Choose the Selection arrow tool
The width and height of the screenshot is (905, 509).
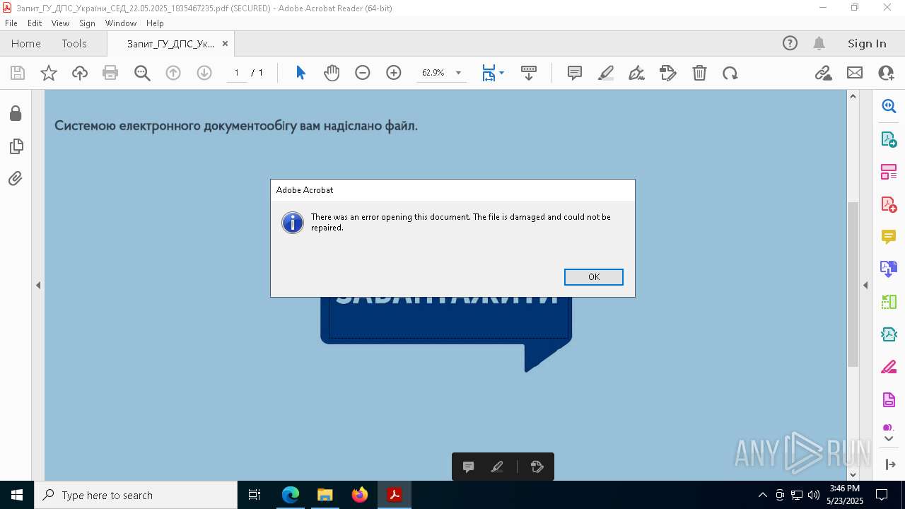point(300,73)
